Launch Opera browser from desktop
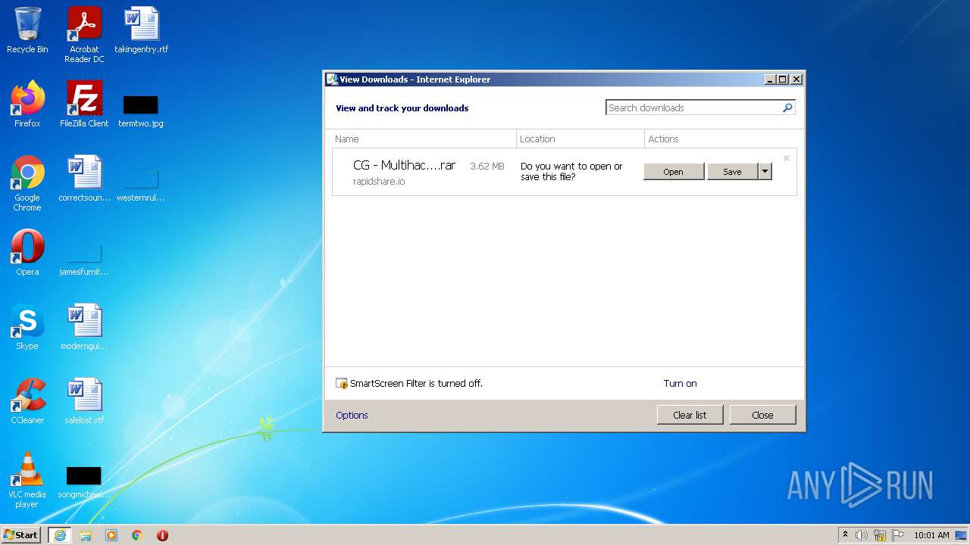The width and height of the screenshot is (970, 545). click(27, 253)
